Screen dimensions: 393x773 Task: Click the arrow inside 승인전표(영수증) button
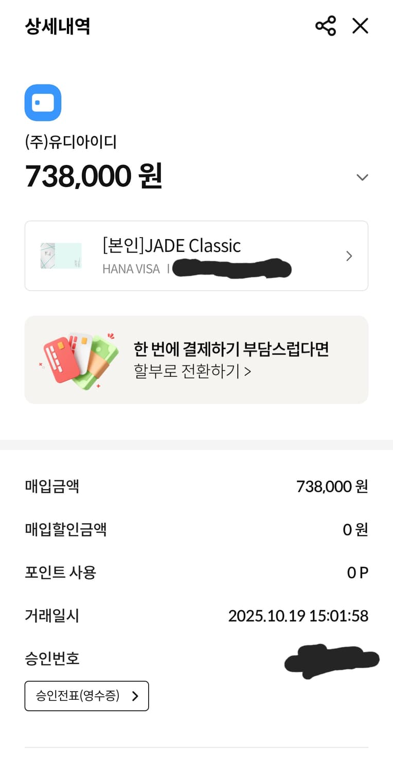(x=135, y=696)
